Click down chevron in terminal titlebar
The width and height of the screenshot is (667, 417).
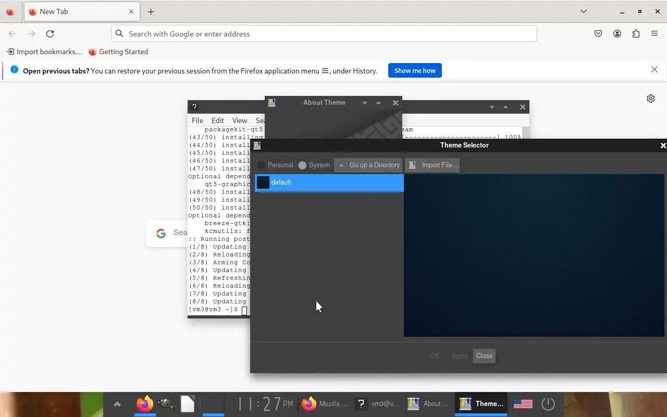491,107
